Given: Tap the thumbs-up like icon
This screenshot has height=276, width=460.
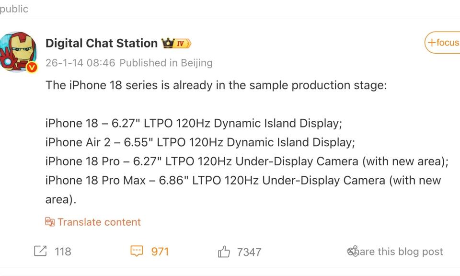Looking at the screenshot, I should pos(223,251).
